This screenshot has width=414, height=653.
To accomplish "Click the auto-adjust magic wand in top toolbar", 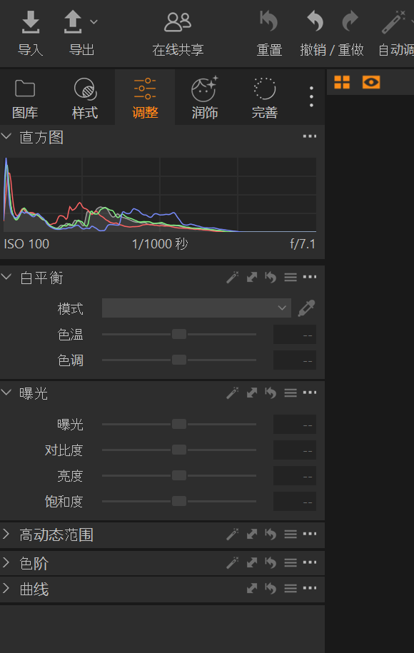I will 393,22.
